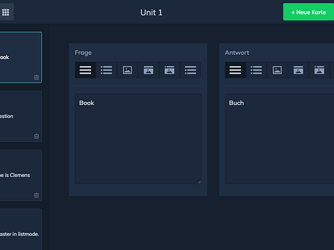Click the Unit 1 title
Screen dimensions: 334x250
[151, 12]
